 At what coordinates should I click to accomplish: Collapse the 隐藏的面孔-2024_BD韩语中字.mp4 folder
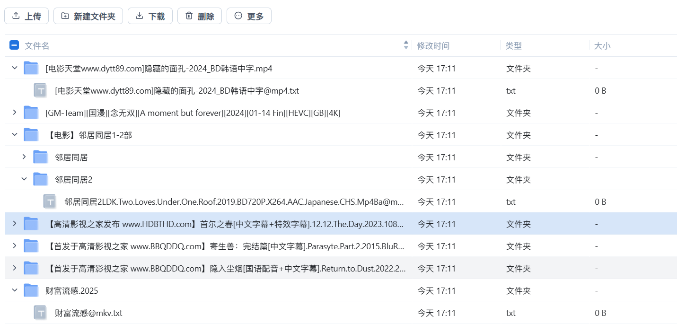(x=15, y=68)
